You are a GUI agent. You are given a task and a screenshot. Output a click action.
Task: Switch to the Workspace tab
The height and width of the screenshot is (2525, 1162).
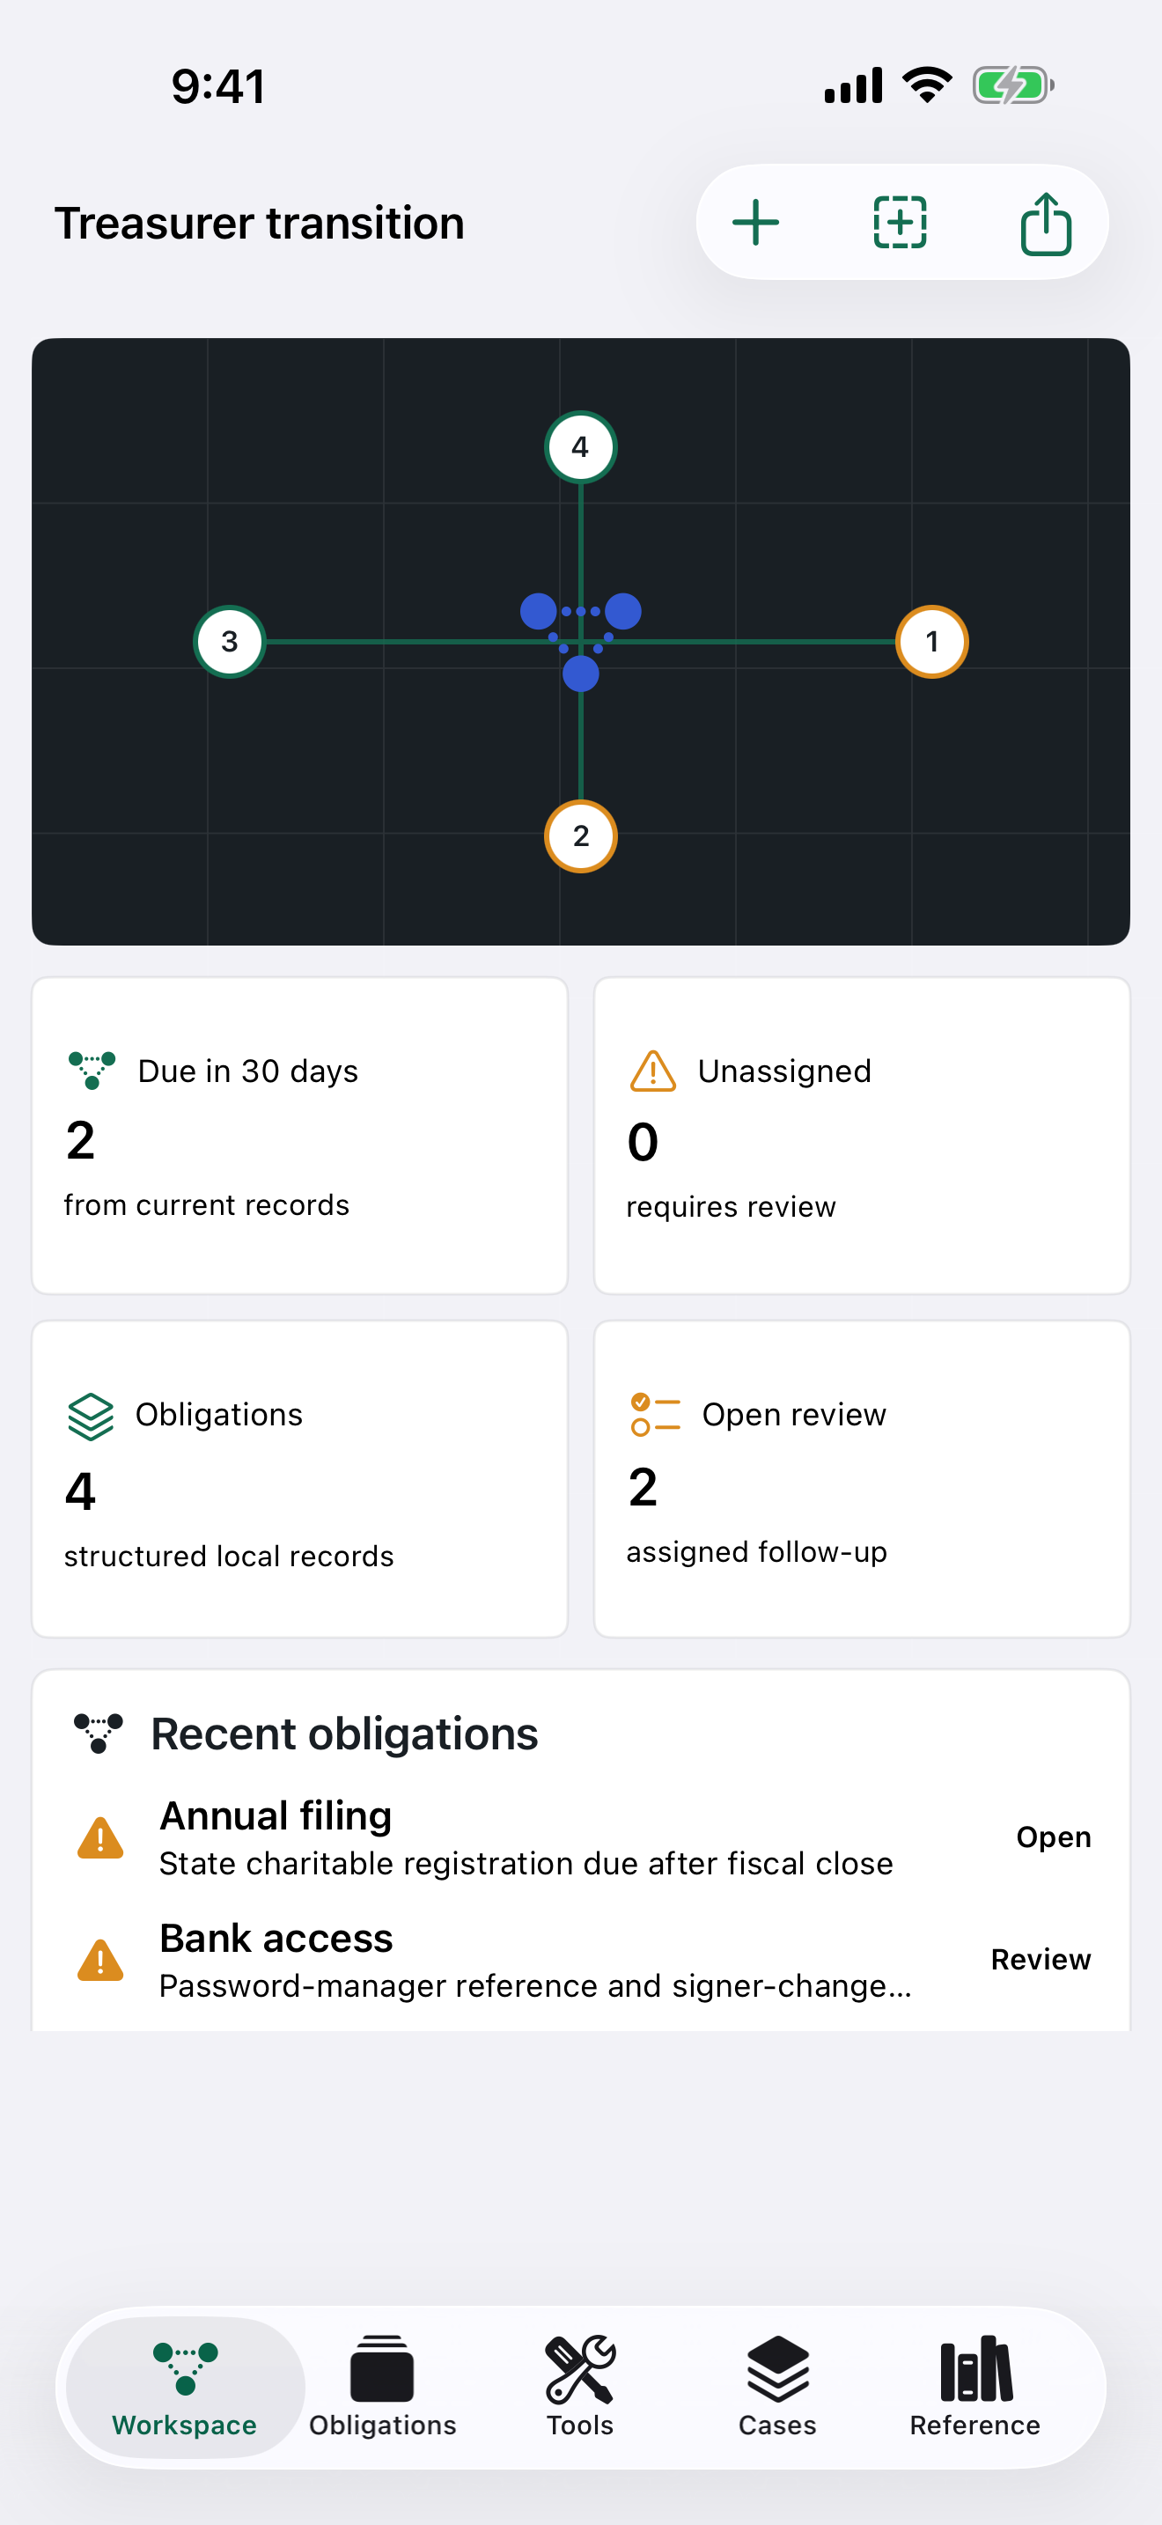184,2387
